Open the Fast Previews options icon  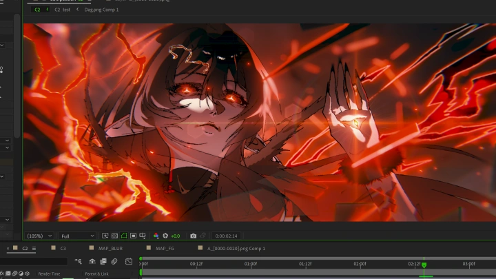click(x=105, y=236)
